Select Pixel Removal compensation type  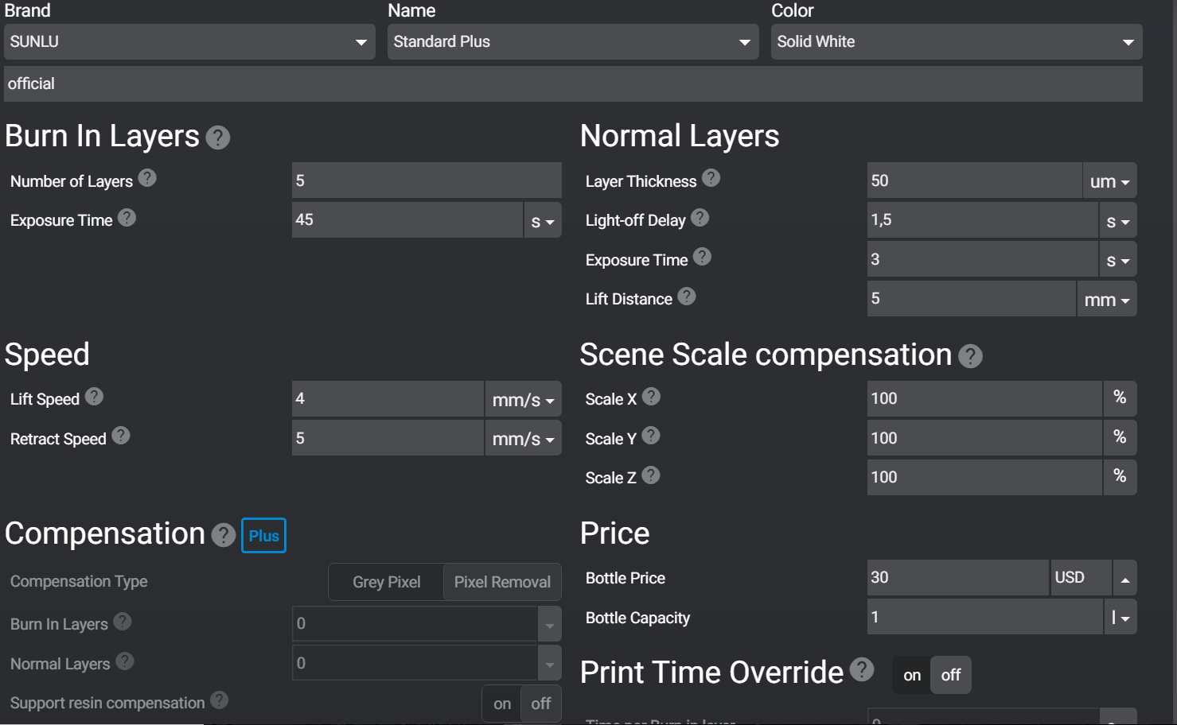point(502,582)
